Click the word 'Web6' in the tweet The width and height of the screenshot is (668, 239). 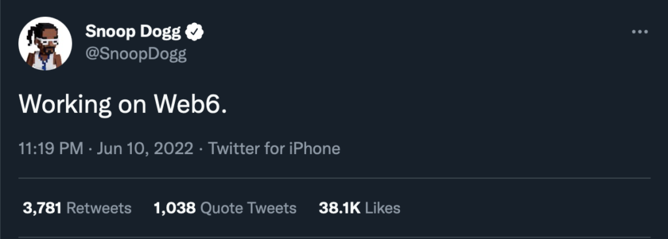(188, 104)
